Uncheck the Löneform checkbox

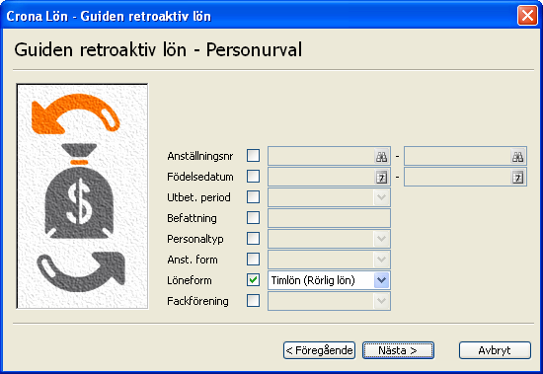[253, 280]
